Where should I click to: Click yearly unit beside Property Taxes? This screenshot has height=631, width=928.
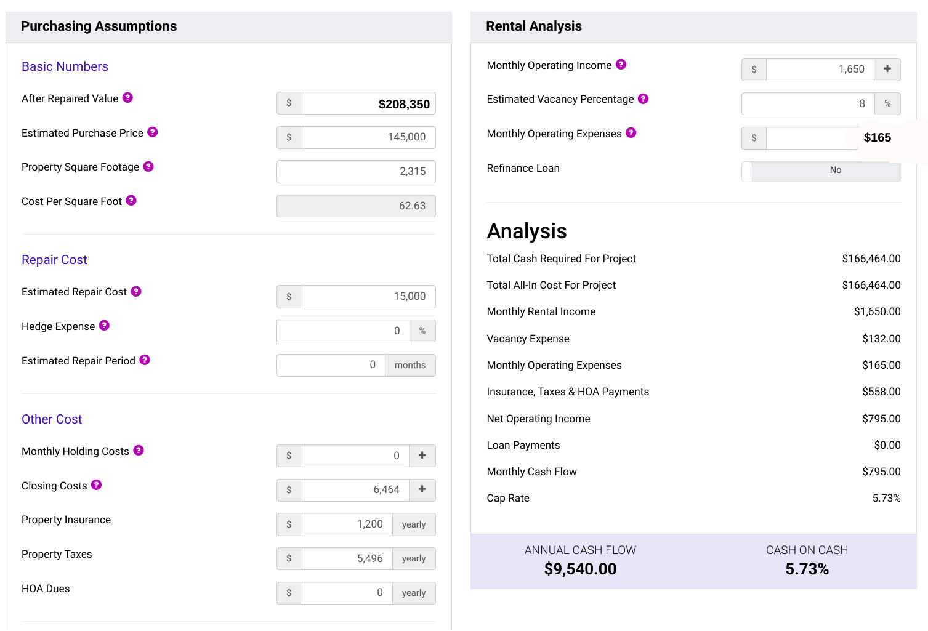(413, 559)
